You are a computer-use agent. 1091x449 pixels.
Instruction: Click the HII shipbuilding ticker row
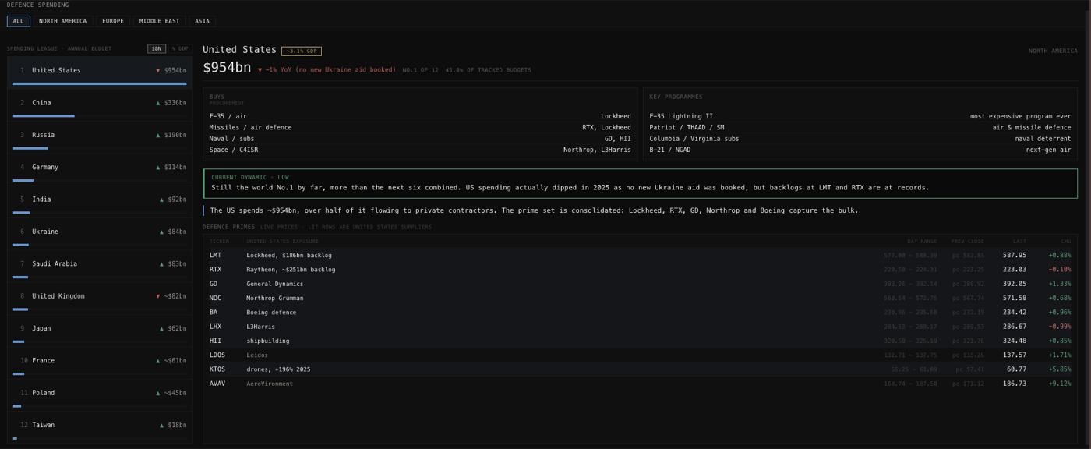(x=641, y=341)
